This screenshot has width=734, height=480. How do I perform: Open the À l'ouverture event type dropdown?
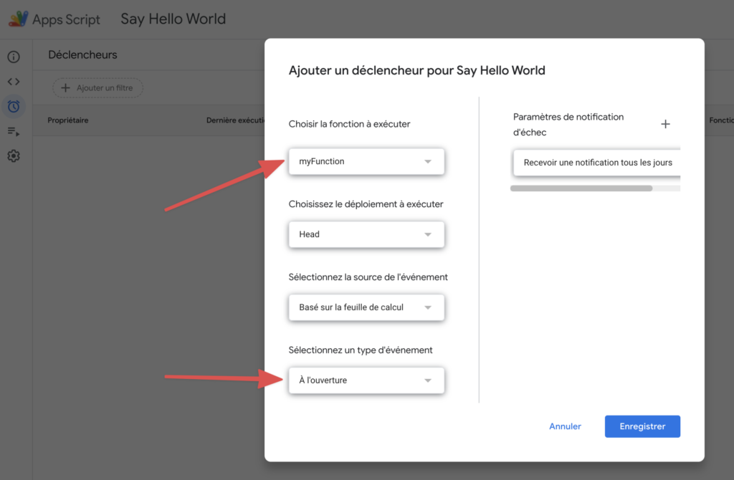click(x=366, y=380)
